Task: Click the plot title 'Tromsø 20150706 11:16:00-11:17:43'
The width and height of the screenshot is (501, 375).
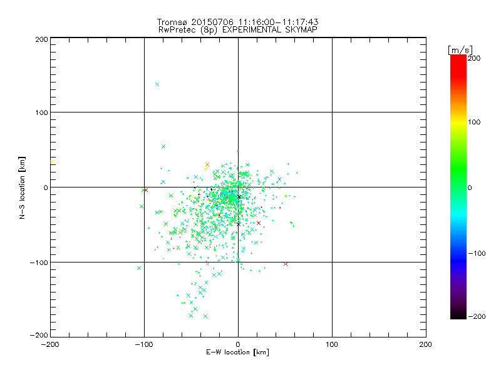Action: (238, 22)
